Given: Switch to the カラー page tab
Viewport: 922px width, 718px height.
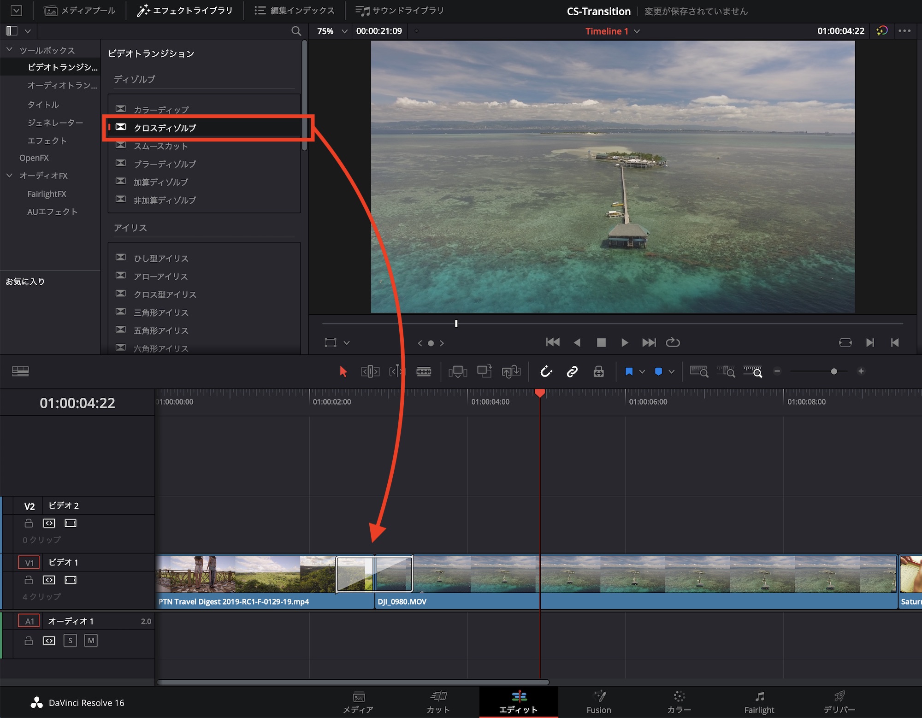Looking at the screenshot, I should pyautogui.click(x=679, y=702).
